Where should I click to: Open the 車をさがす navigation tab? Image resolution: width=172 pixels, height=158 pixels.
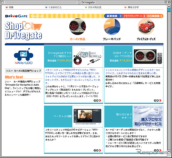tap(132, 7)
